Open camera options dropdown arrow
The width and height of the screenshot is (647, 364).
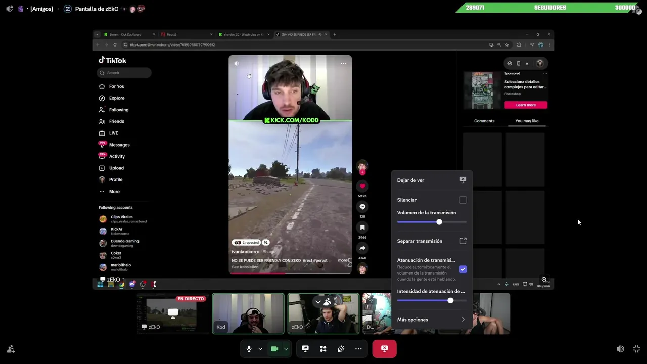coord(286,349)
